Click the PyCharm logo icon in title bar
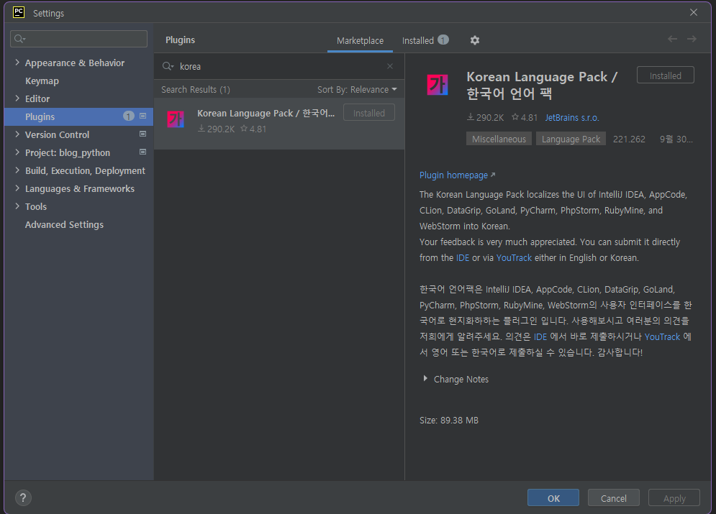Viewport: 716px width, 514px height. coord(19,12)
